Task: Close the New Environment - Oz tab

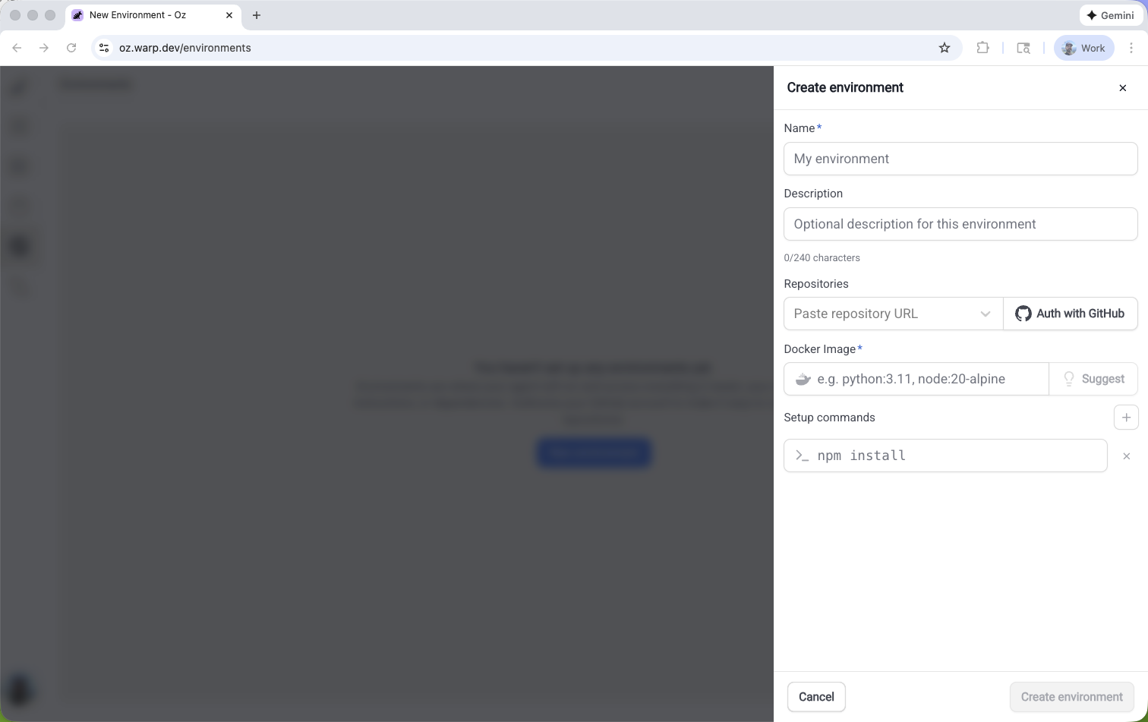Action: (229, 15)
